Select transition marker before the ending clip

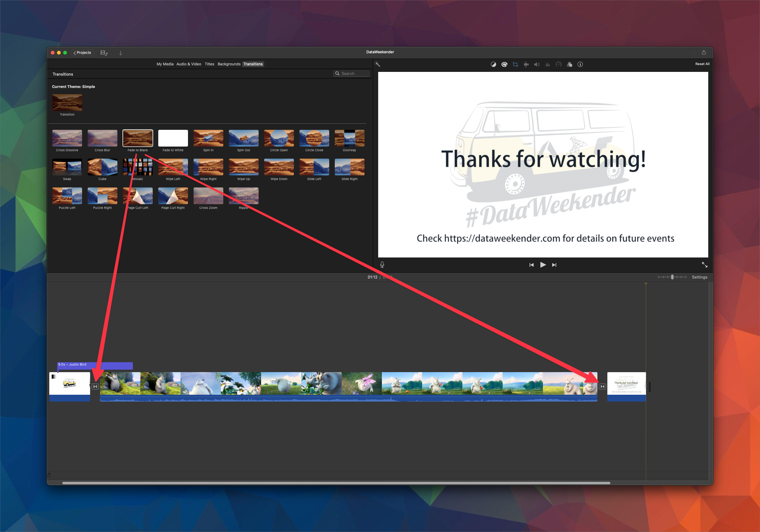(x=602, y=386)
